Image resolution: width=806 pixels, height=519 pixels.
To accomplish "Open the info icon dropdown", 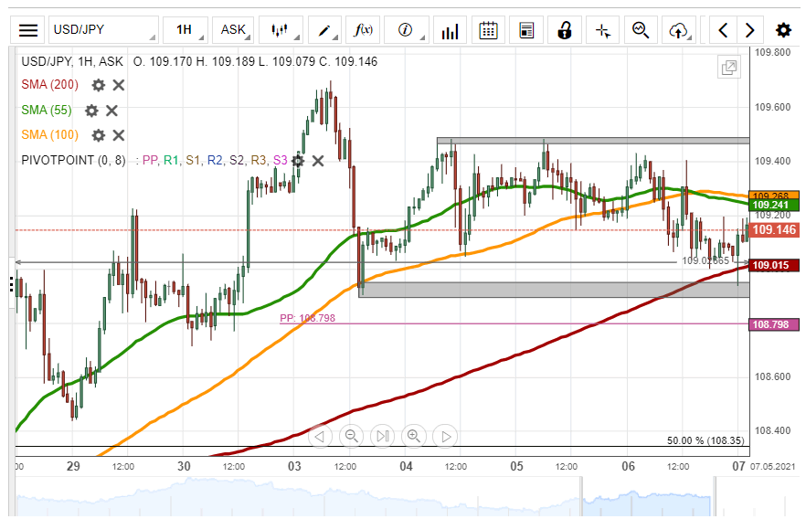I will tap(406, 30).
